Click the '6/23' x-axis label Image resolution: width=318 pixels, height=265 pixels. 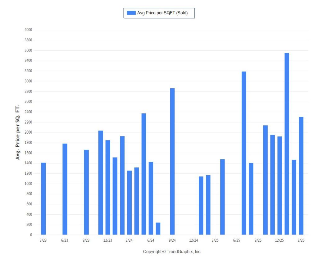pos(65,240)
